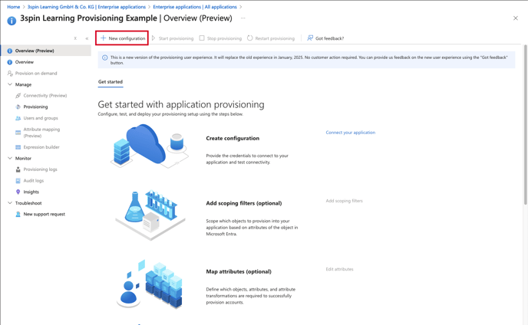Open the more options ellipsis beside title

tap(243, 18)
